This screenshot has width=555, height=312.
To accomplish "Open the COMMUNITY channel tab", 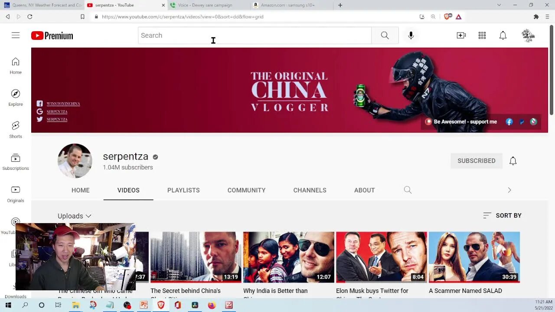I will pos(246,190).
